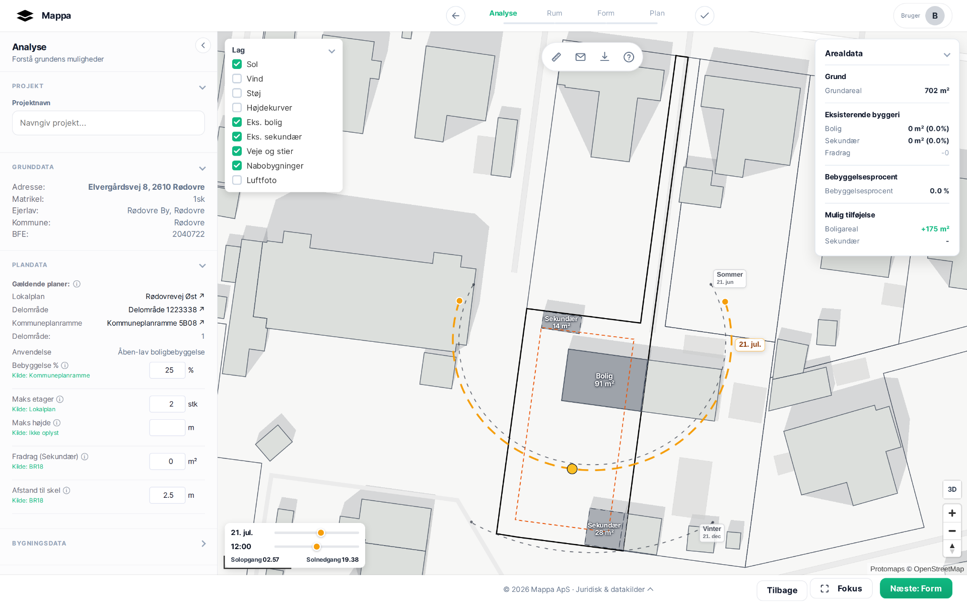This screenshot has height=604, width=967.
Task: Switch to 3D view
Action: click(x=952, y=489)
